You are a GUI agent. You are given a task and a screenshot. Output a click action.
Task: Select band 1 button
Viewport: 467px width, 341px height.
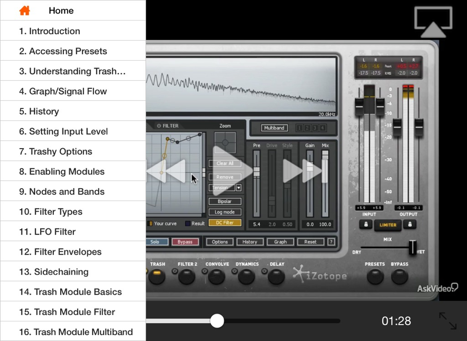click(x=299, y=128)
